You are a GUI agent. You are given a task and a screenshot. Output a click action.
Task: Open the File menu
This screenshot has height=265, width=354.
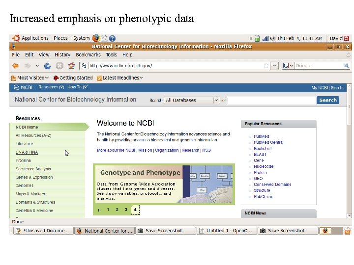click(x=16, y=55)
